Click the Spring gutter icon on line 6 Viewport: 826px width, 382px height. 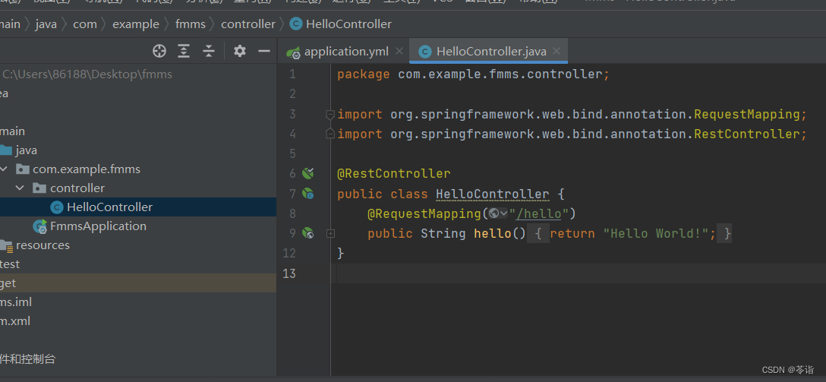tap(308, 173)
